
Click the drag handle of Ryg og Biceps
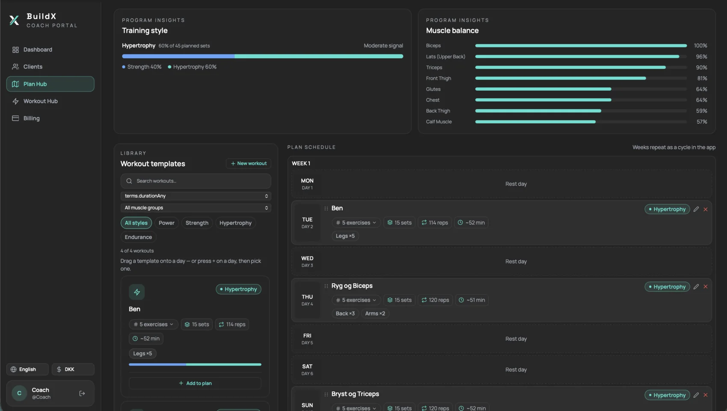[326, 286]
